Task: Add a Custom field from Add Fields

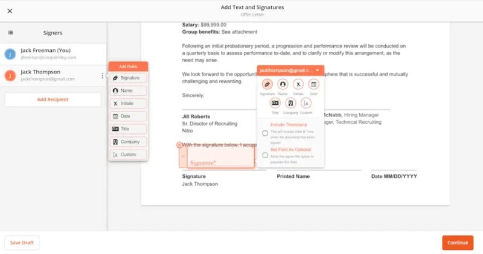Action: pyautogui.click(x=128, y=154)
